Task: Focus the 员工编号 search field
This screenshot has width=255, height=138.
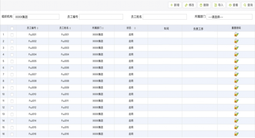Action: click(x=101, y=17)
